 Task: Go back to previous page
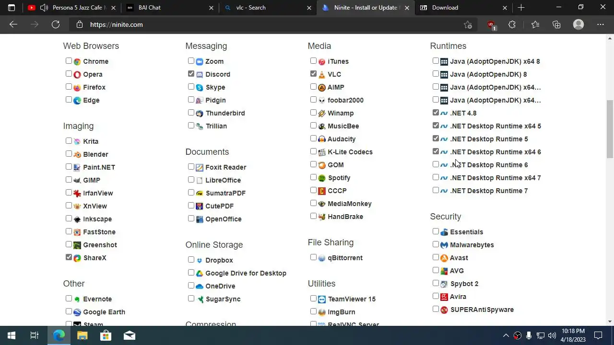(13, 24)
